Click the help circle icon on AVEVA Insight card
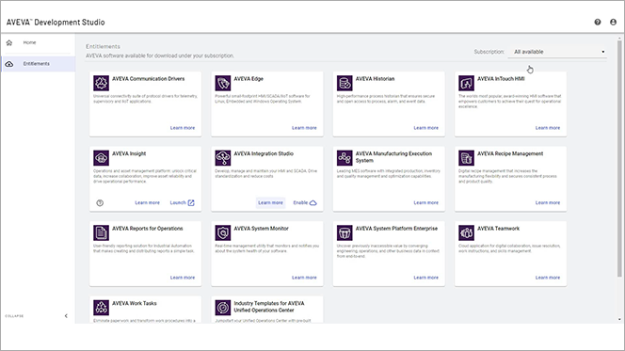 [100, 203]
